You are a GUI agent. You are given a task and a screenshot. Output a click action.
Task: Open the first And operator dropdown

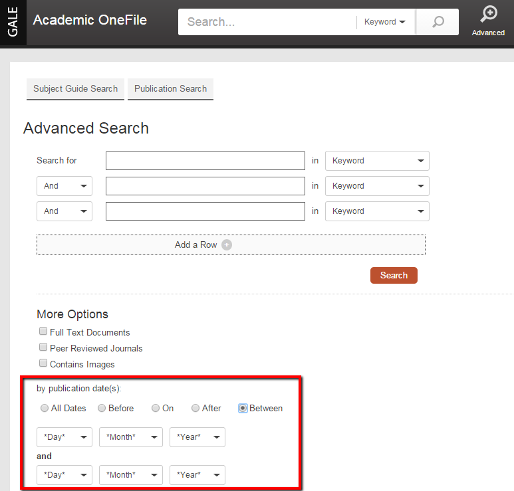click(x=64, y=186)
